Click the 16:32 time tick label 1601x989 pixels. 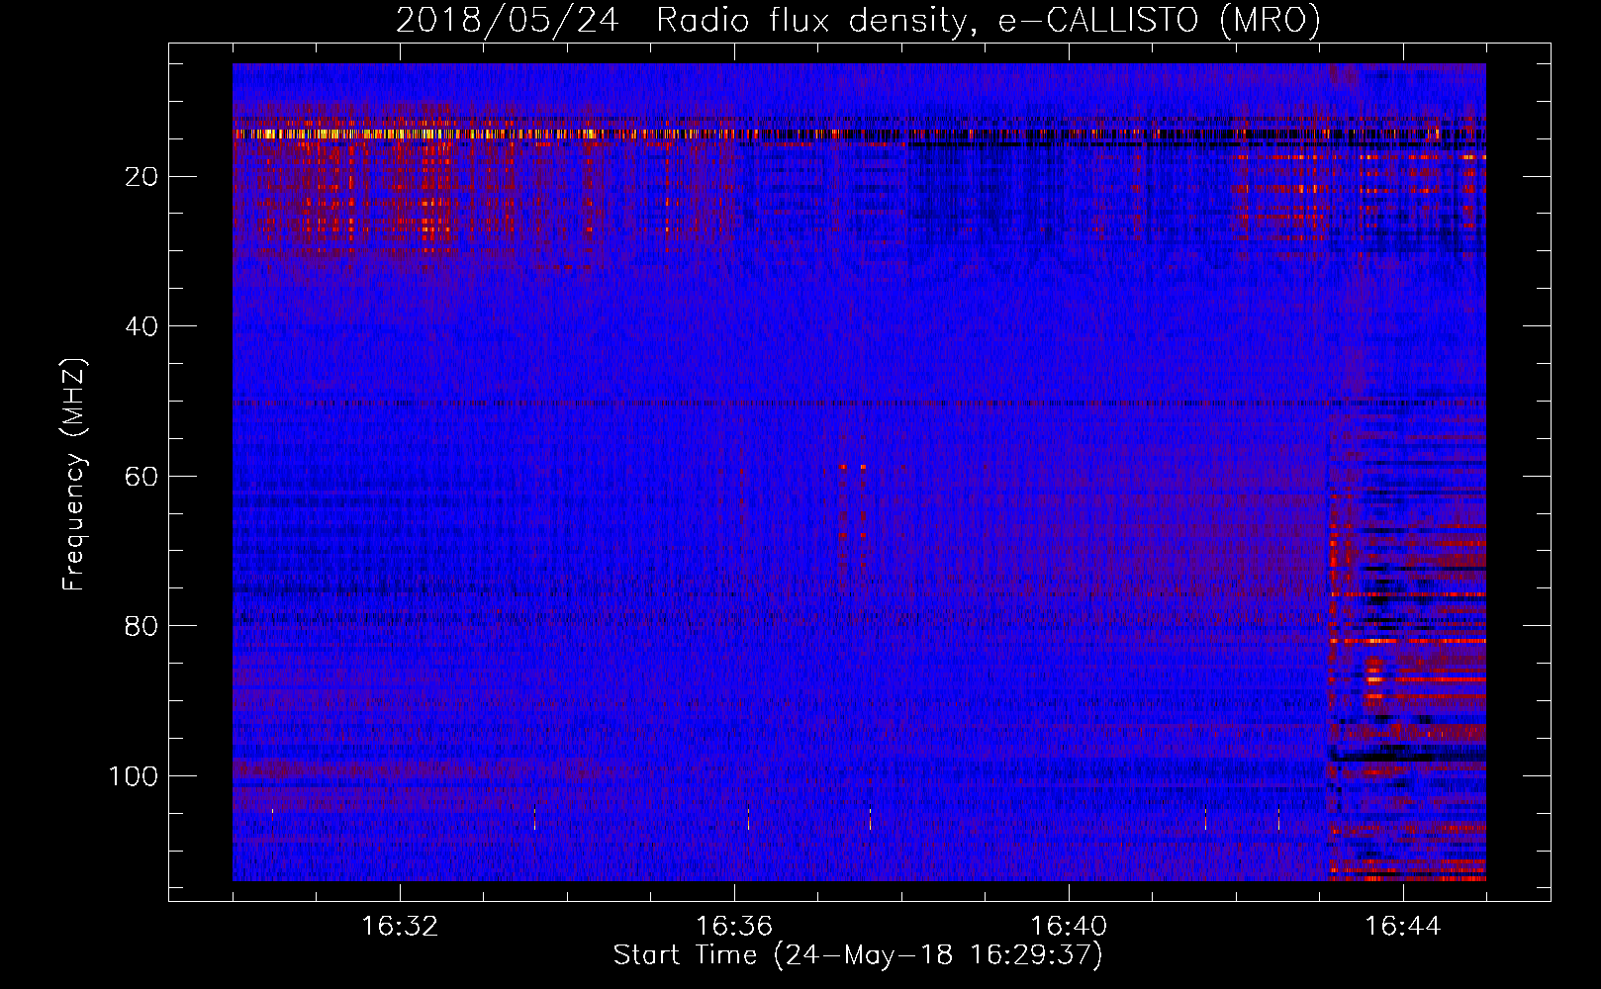pos(400,927)
